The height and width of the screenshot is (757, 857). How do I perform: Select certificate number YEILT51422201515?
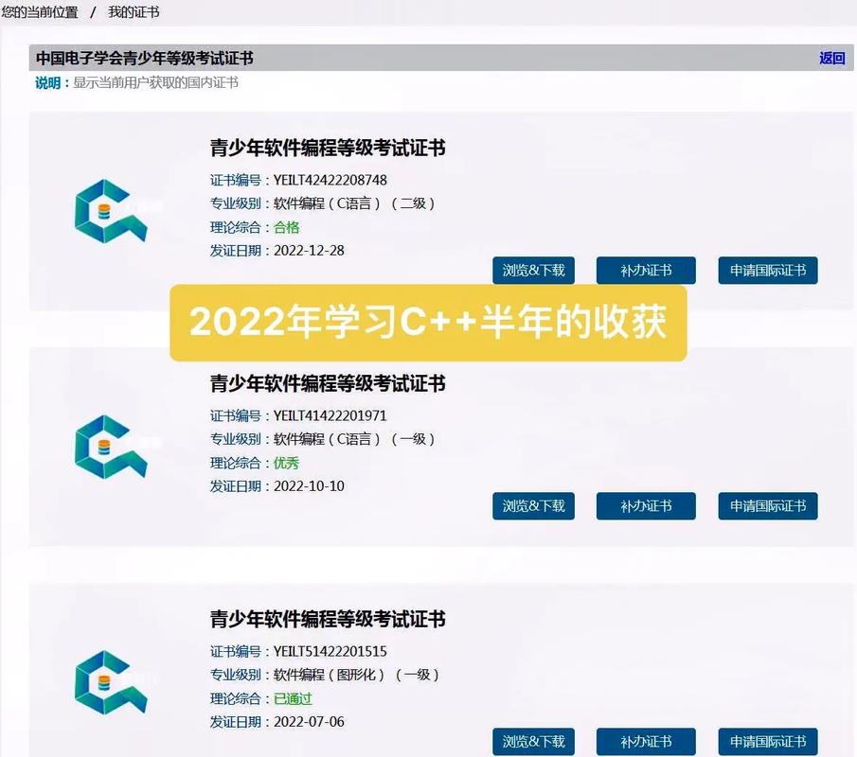[x=330, y=651]
